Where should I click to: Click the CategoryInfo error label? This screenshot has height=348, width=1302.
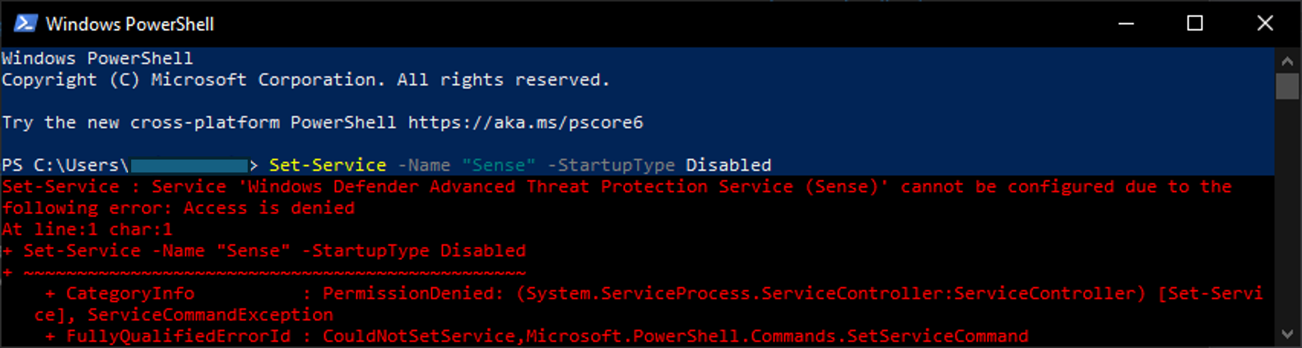pyautogui.click(x=130, y=293)
